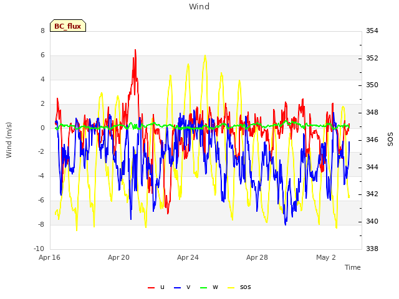Click the red u peak near 6.5
This screenshot has width=399, height=299.
click(x=135, y=50)
